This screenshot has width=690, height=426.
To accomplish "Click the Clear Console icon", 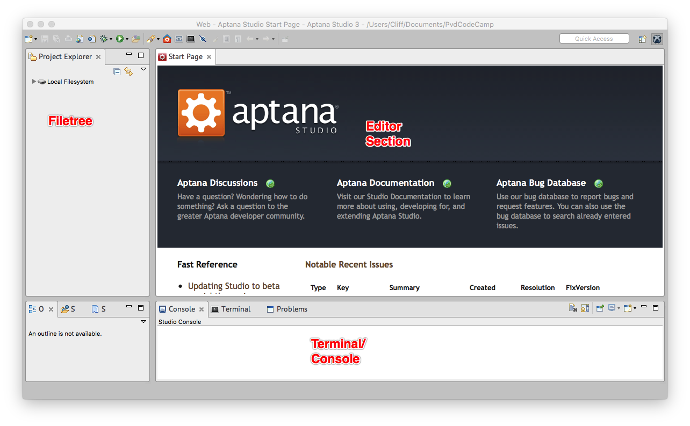I will (x=573, y=308).
